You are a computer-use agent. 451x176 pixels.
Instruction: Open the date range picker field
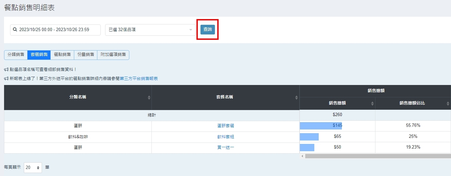[x=55, y=30]
